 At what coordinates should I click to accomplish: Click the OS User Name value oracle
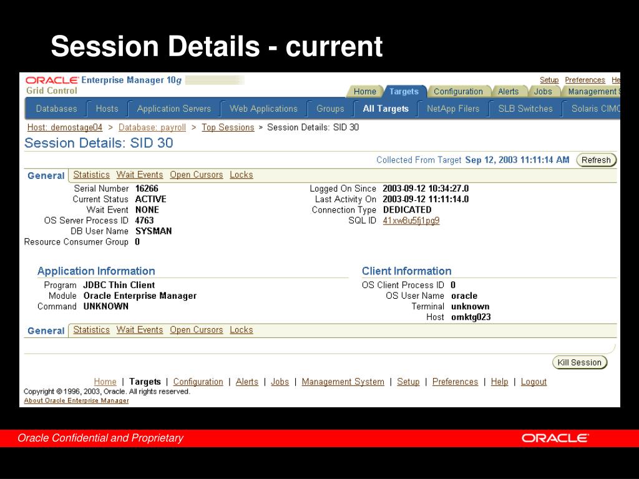tap(464, 296)
